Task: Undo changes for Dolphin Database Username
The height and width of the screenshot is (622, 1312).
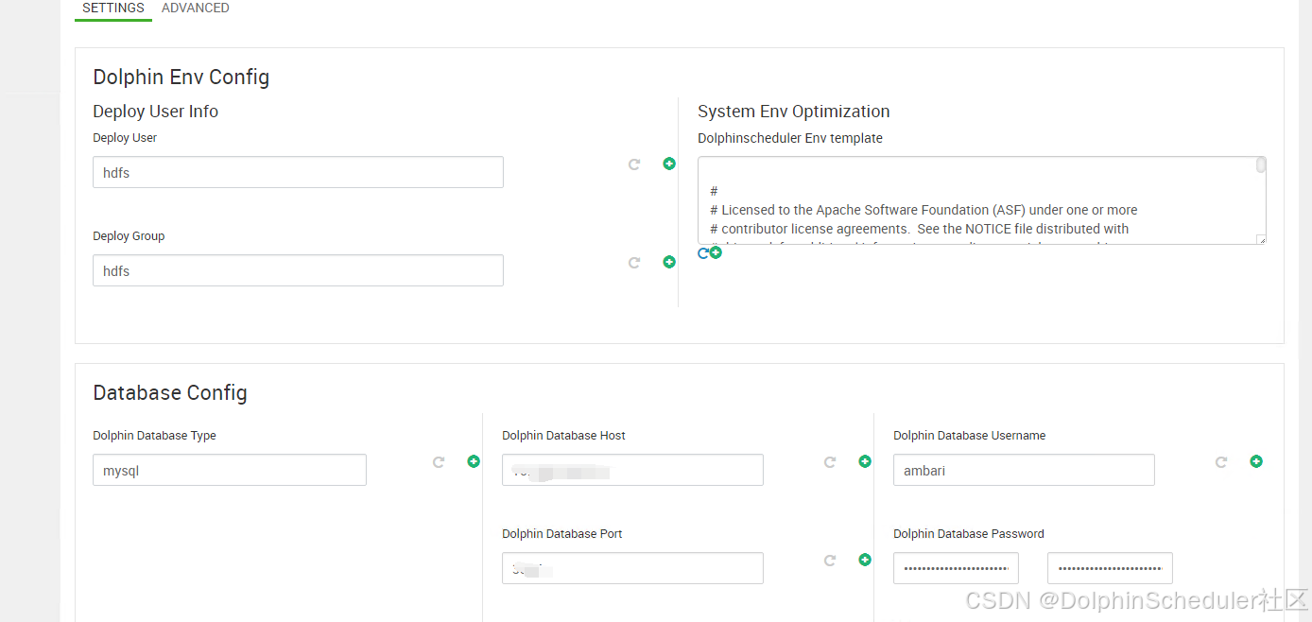Action: [x=1221, y=462]
